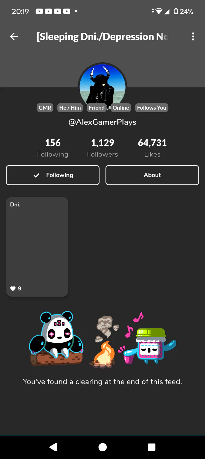
Task: Tap the heart icon on Dni. post
Action: pyautogui.click(x=13, y=288)
